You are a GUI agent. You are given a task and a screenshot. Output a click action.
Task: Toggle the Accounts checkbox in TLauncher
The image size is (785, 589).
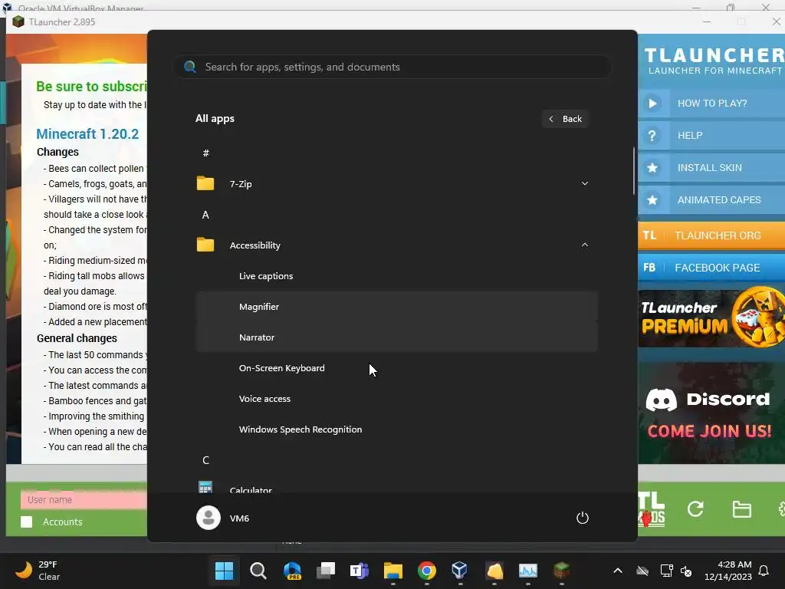pyautogui.click(x=27, y=522)
